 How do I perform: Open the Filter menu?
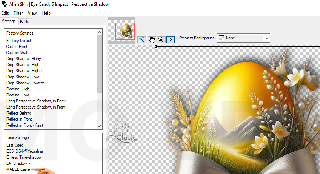[18, 13]
